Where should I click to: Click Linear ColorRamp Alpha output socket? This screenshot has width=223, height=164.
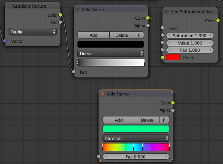[148, 25]
